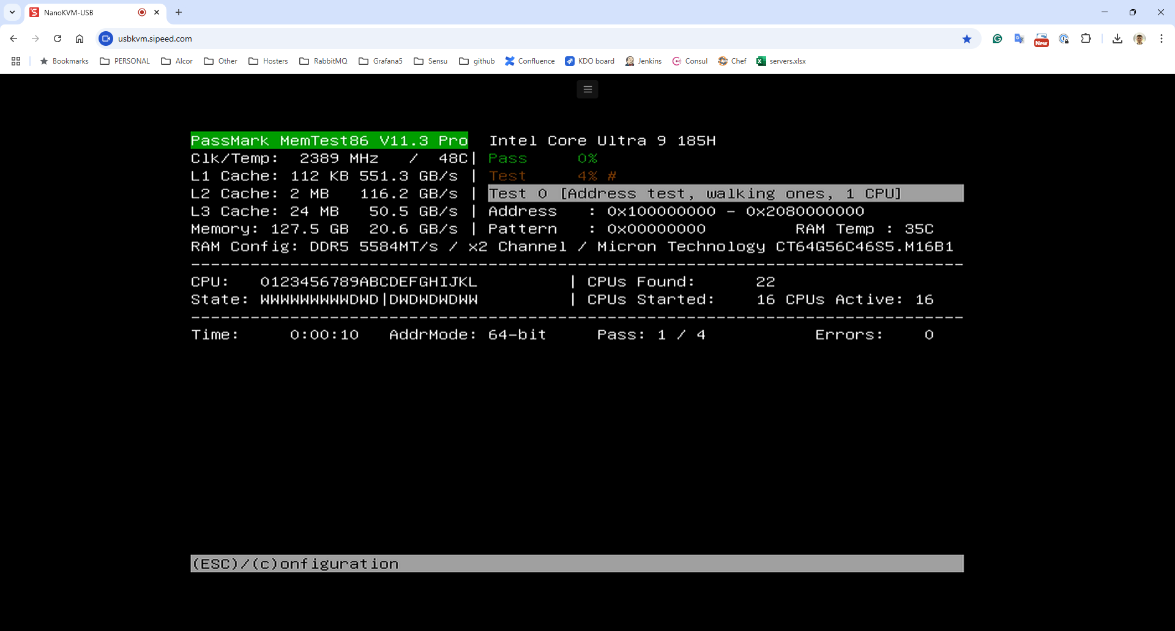Go to browser home page
Viewport: 1175px width, 631px height.
[x=80, y=39]
